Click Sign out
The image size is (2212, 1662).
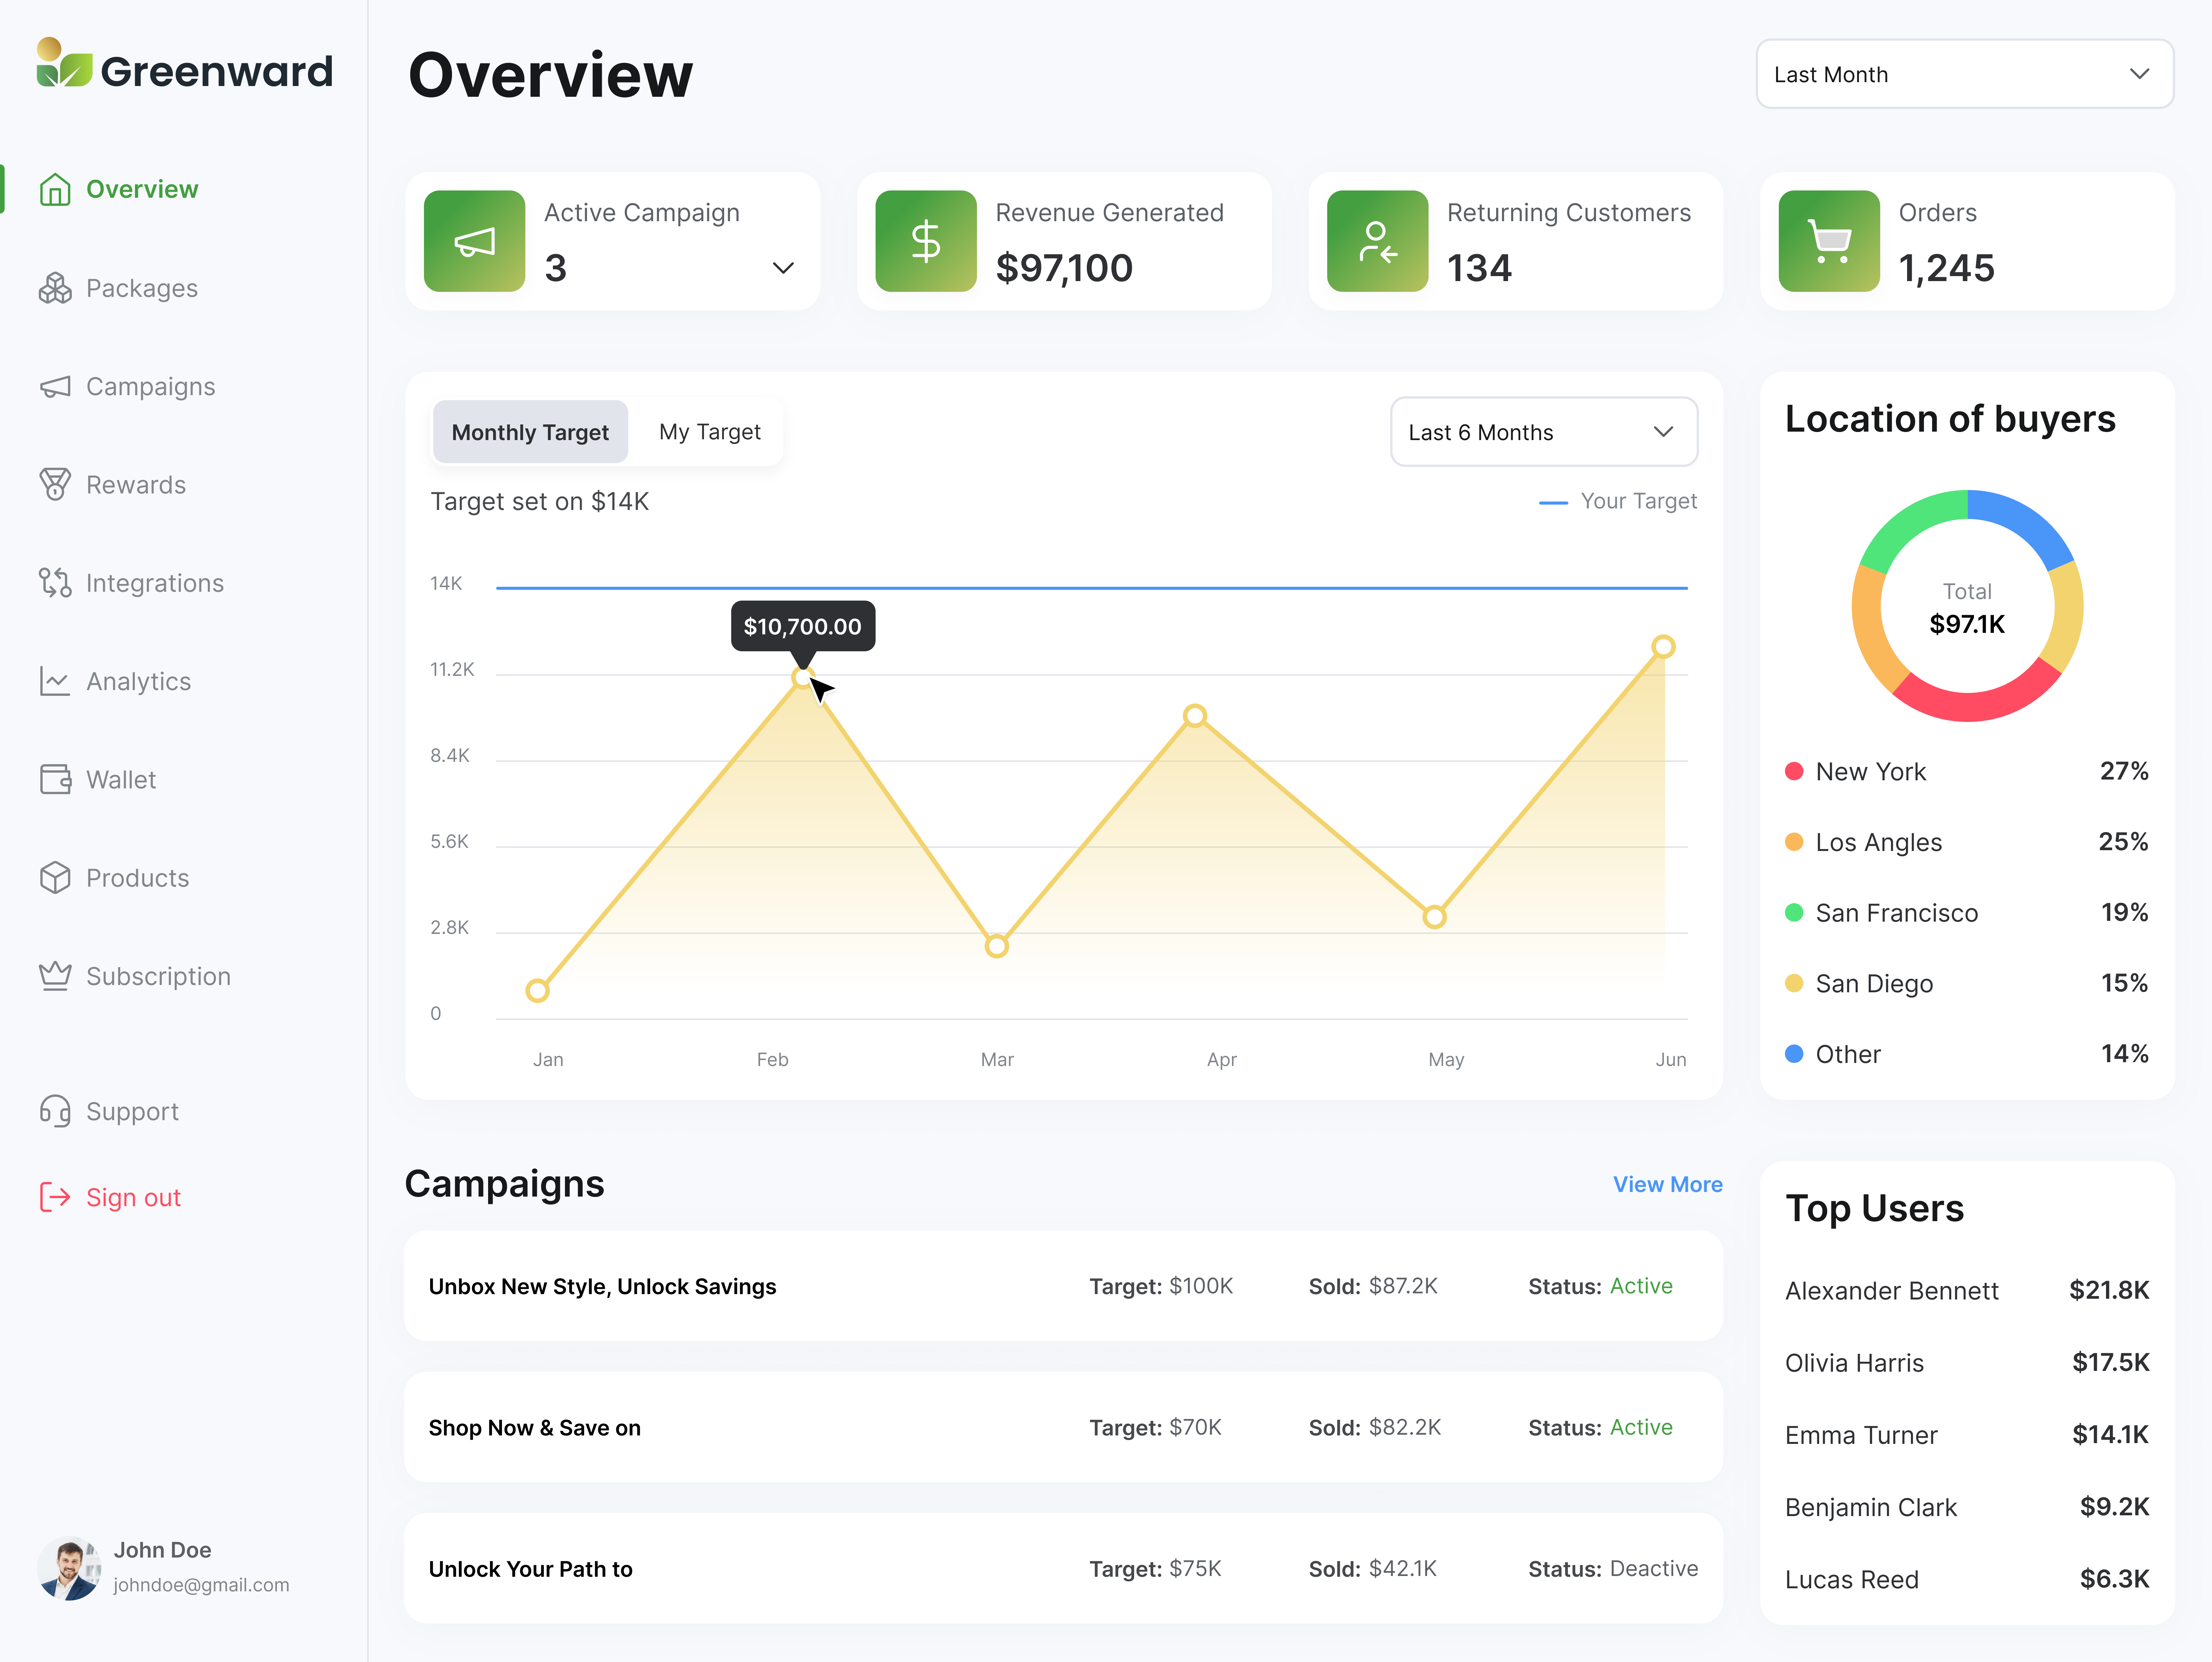pos(133,1197)
